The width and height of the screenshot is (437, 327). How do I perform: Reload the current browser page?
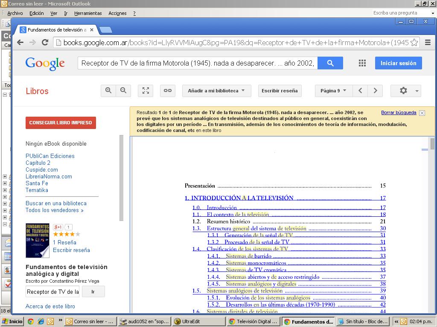point(45,43)
